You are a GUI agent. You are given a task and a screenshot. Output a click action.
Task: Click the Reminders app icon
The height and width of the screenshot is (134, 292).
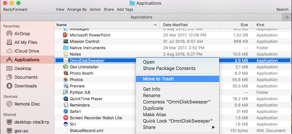click(x=66, y=105)
